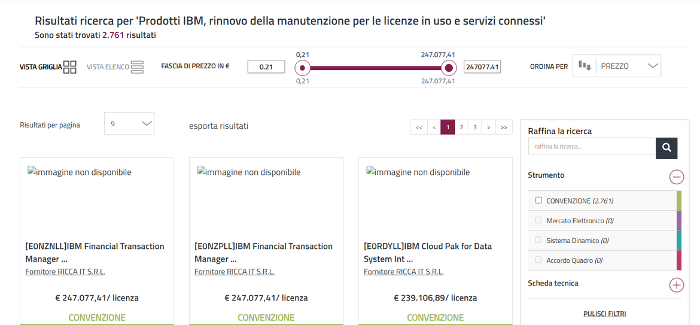Select page 2 in pagination
700x325 pixels.
coord(462,127)
